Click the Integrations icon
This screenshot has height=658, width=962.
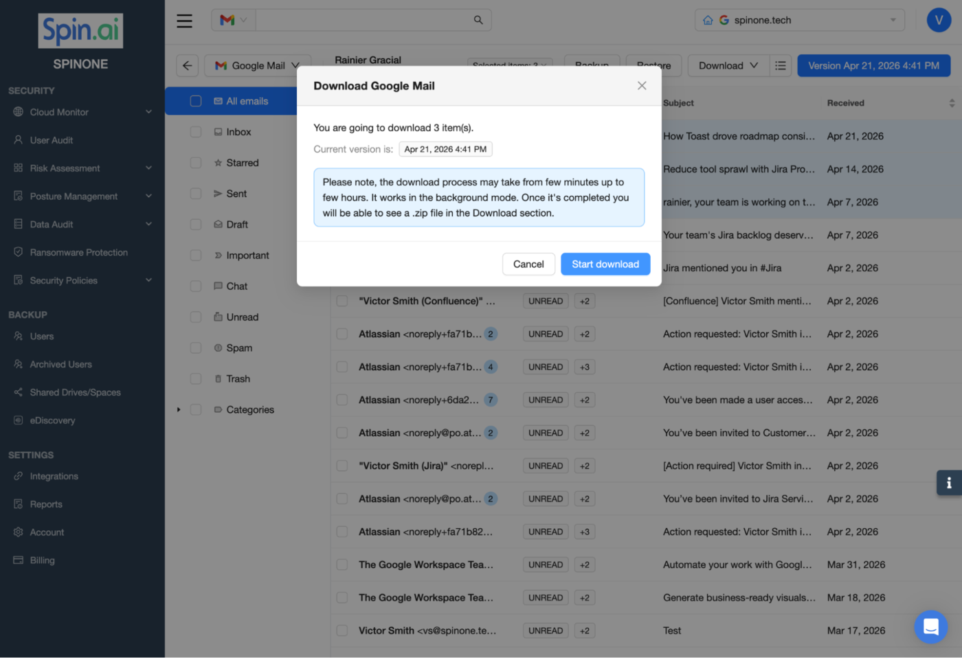[x=19, y=476]
